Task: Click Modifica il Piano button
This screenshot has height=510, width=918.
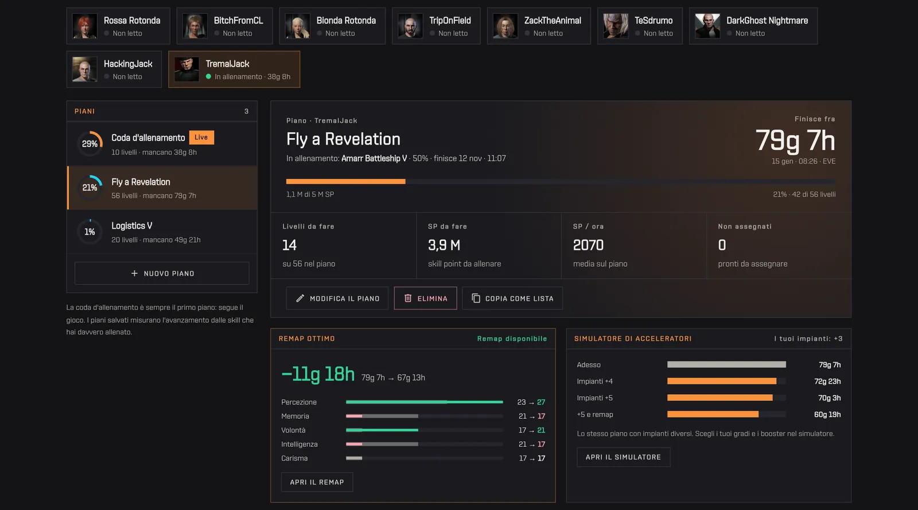Action: pyautogui.click(x=337, y=298)
